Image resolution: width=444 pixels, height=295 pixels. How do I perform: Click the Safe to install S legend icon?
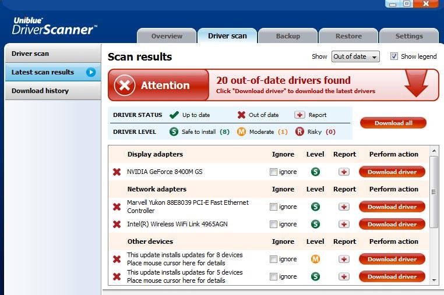point(174,131)
